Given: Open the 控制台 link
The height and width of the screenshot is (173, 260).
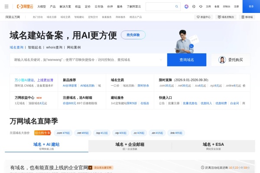Looking at the screenshot, I should [227, 6].
